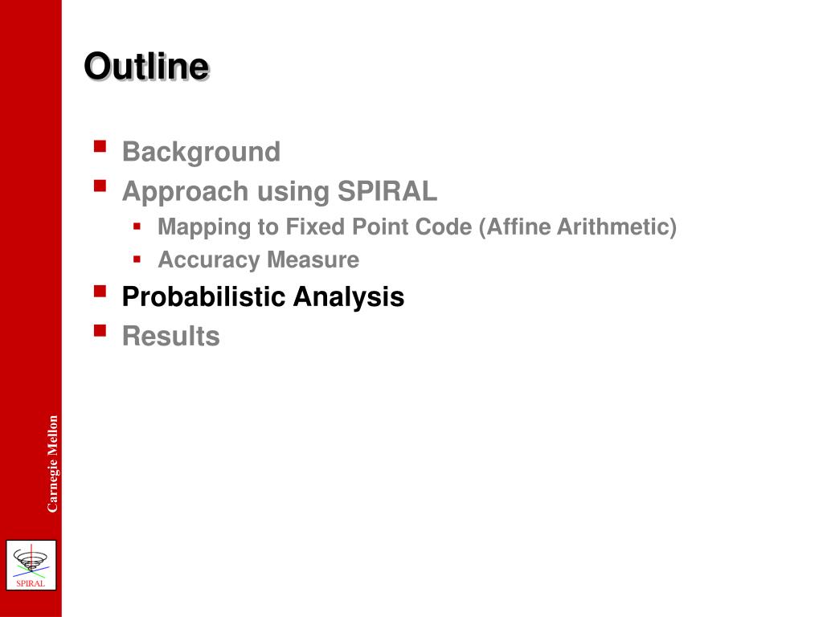Click the Background bullet text
The image size is (823, 617).
pos(201,152)
